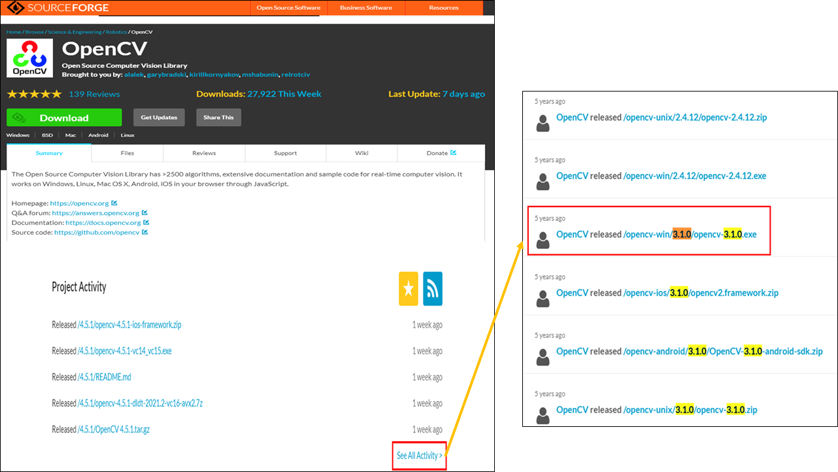Click Science & Engineering breadcrumb
This screenshot has height=472, width=838.
(x=74, y=32)
